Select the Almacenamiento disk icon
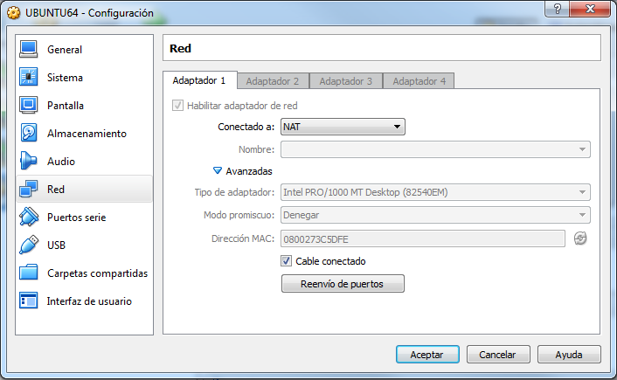This screenshot has height=380, width=617. (28, 134)
